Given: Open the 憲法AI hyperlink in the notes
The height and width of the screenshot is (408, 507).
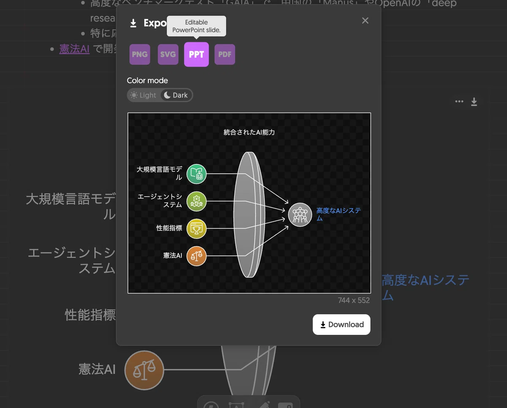Looking at the screenshot, I should pyautogui.click(x=74, y=49).
